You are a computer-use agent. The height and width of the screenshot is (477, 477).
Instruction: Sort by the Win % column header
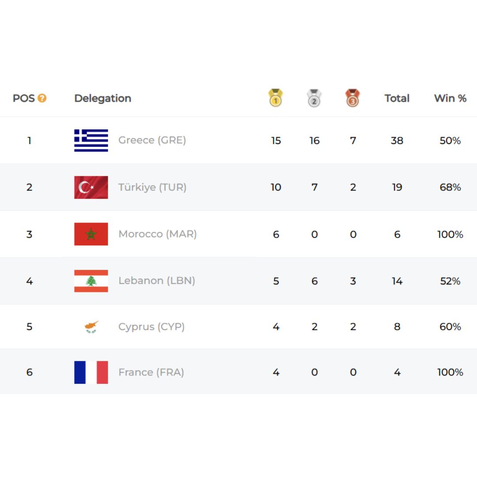tap(450, 98)
